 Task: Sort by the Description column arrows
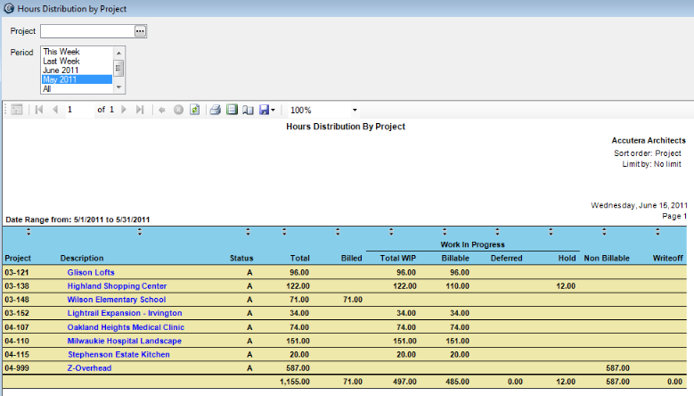click(139, 232)
